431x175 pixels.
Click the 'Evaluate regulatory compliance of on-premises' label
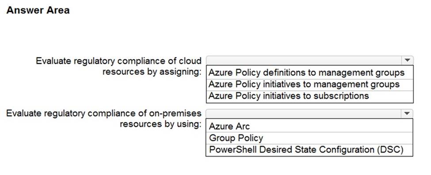tap(103, 114)
